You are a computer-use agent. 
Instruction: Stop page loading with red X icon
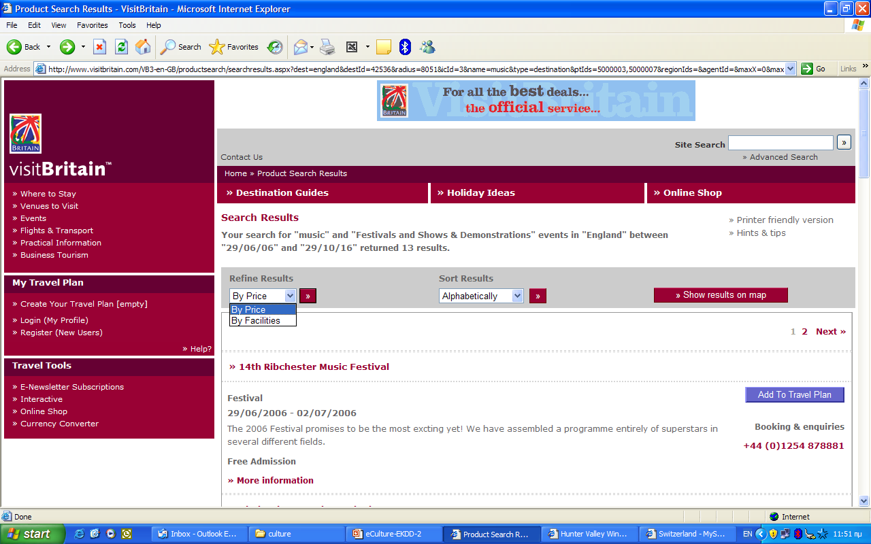click(x=100, y=47)
